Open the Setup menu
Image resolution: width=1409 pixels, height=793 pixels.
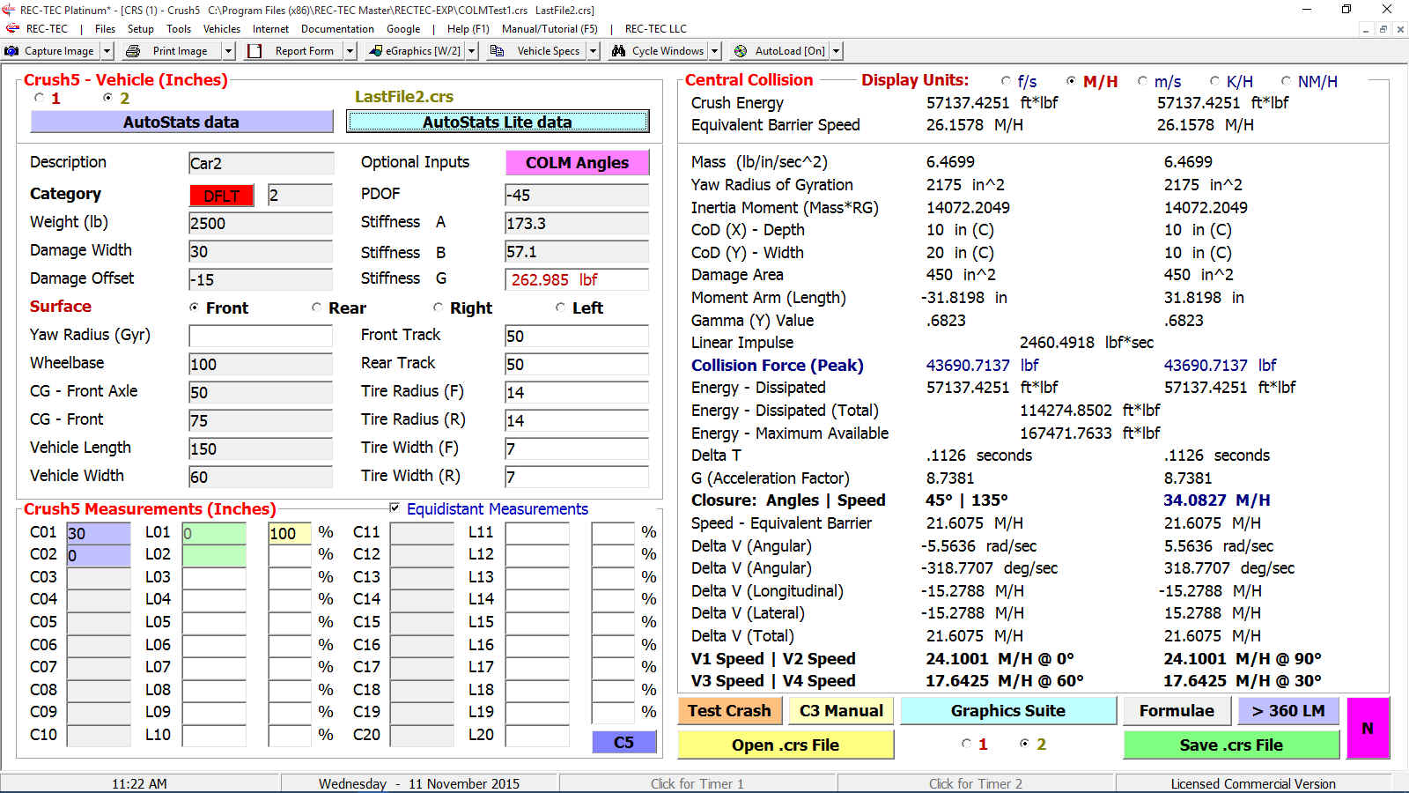[141, 29]
